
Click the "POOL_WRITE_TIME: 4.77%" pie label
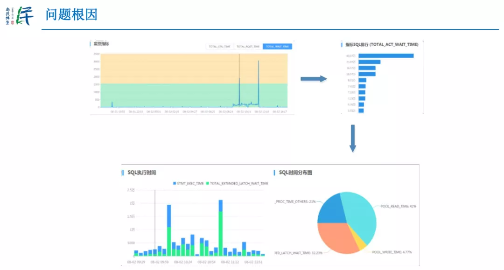(x=392, y=252)
